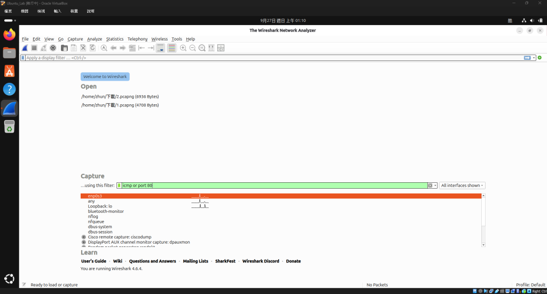Image resolution: width=547 pixels, height=294 pixels.
Task: Launch Firefox from the Ubuntu dock
Action: click(x=10, y=34)
